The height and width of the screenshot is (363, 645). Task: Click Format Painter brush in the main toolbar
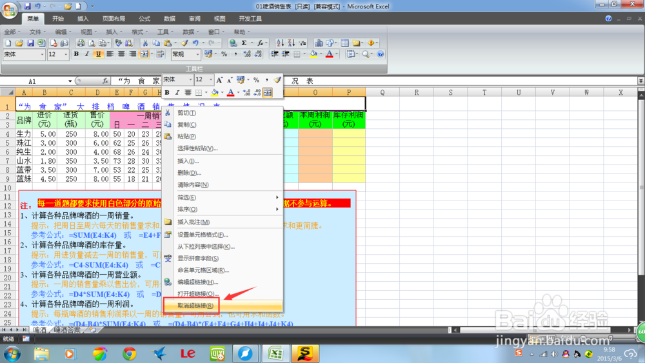click(x=184, y=43)
